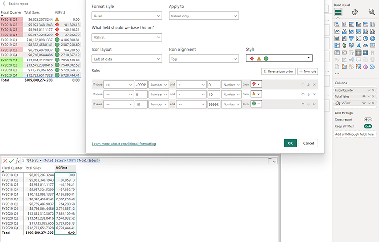Select the donut chart visual

click(373, 38)
